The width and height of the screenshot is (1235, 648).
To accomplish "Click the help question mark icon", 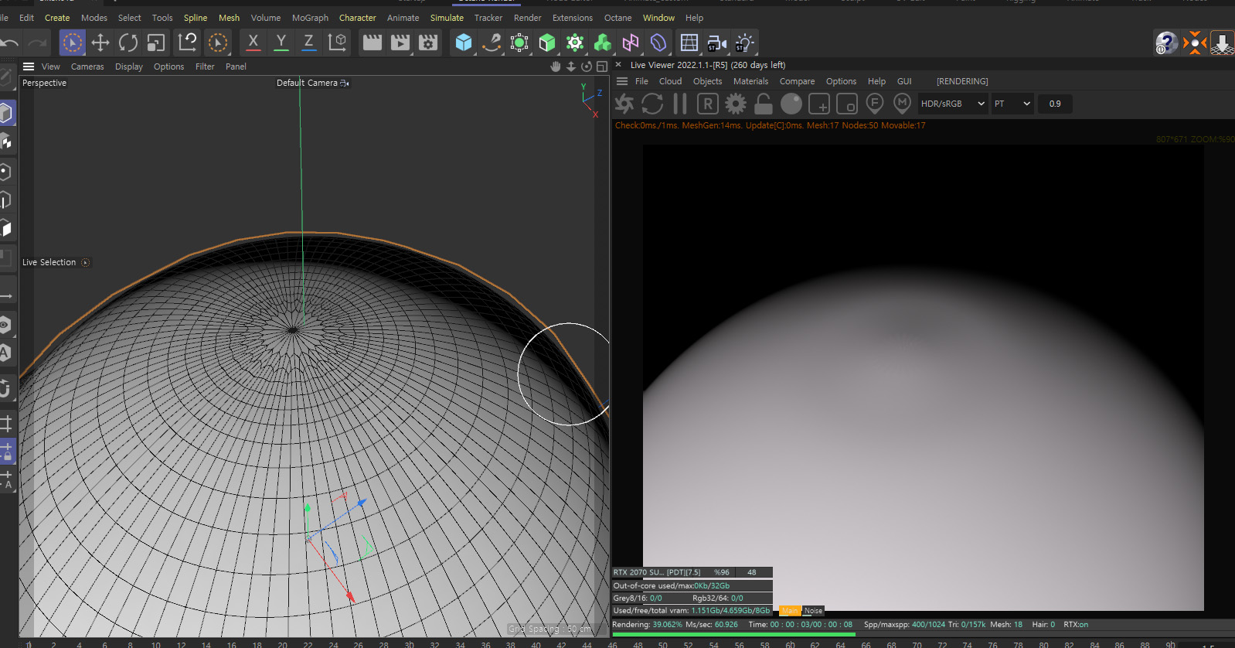I will (x=1166, y=43).
